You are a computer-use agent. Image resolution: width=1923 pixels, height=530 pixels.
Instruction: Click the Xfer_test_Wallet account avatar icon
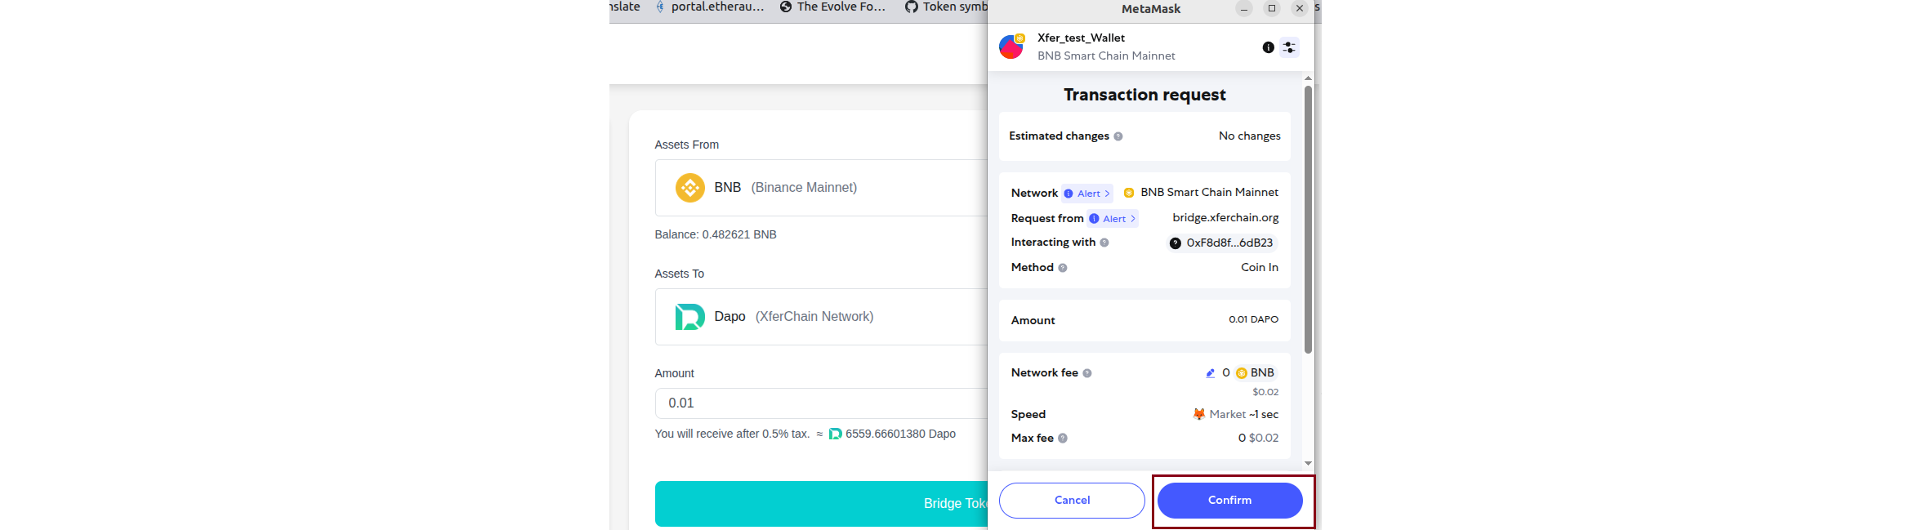tap(1011, 47)
